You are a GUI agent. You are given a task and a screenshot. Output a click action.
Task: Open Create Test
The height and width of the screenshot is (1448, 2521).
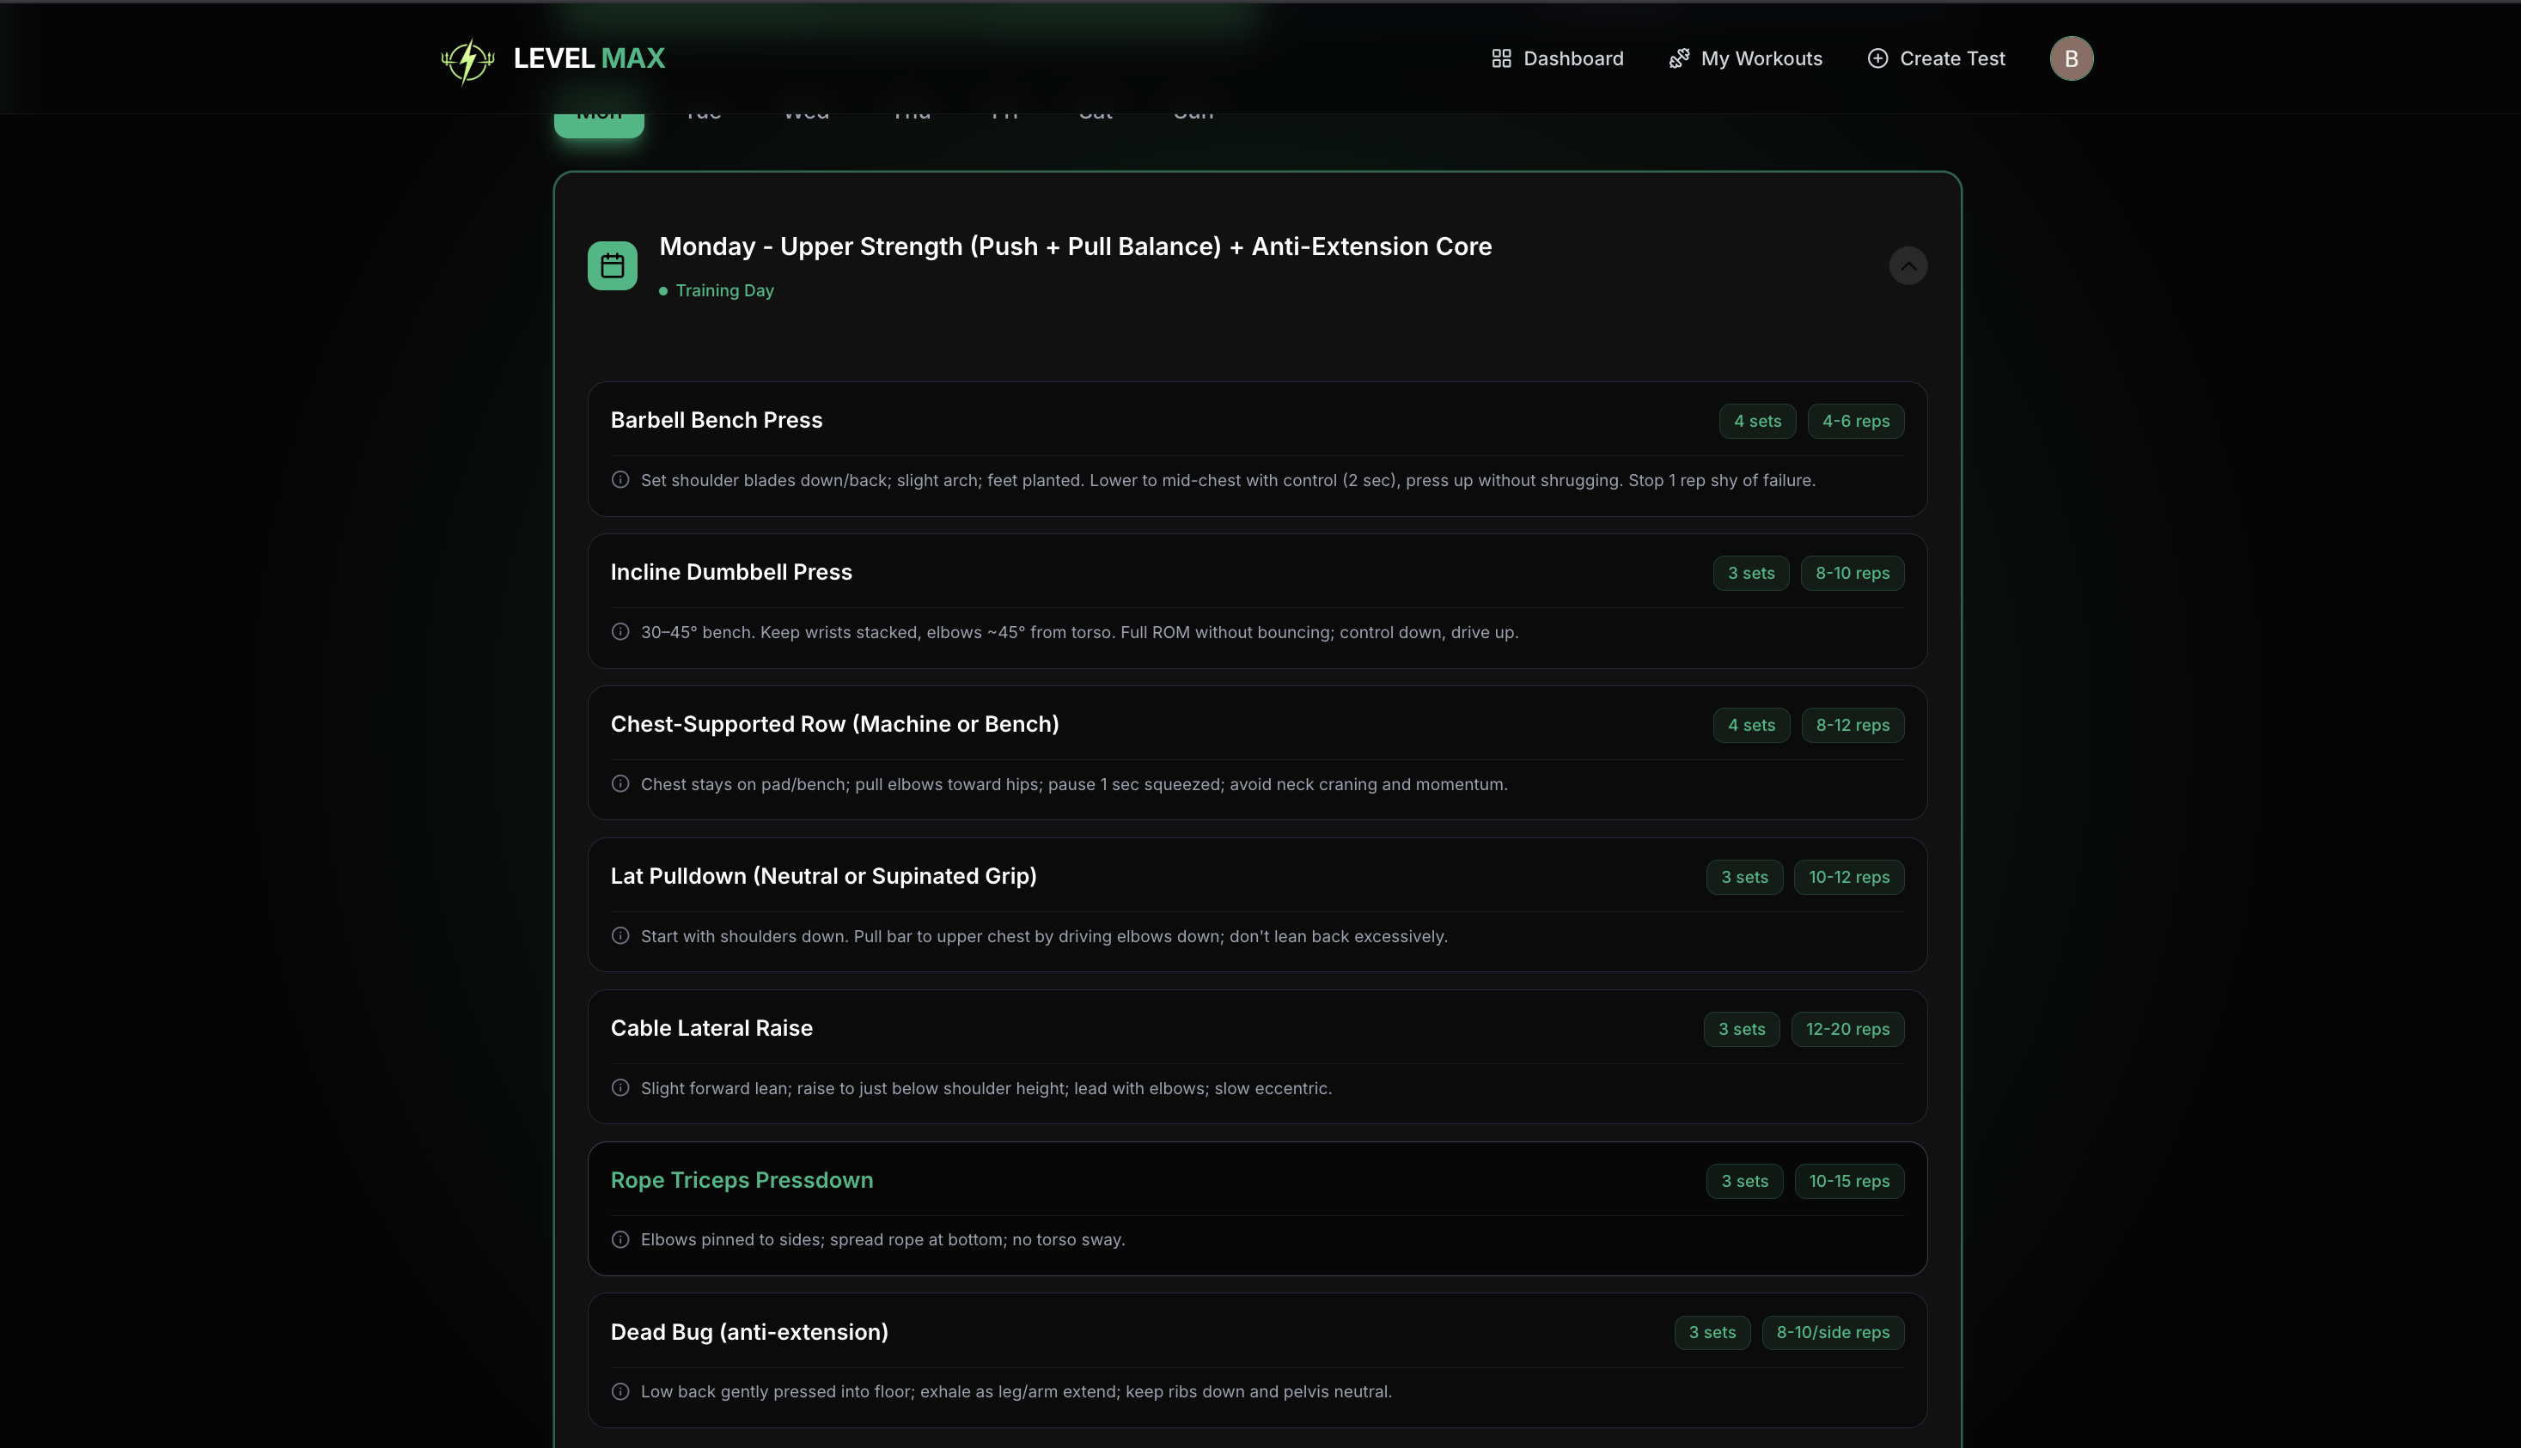(x=1936, y=58)
